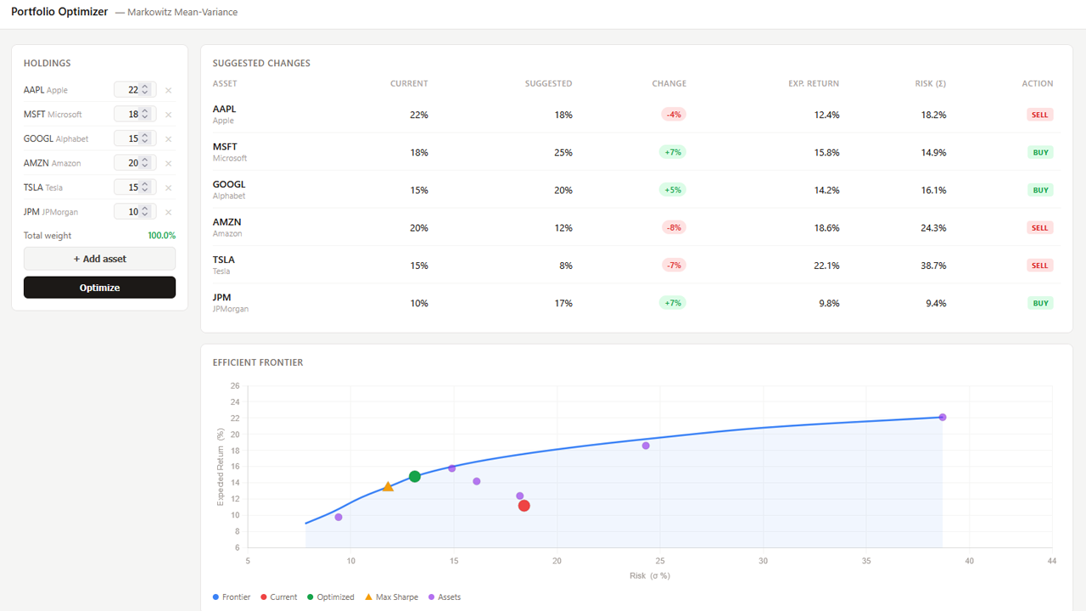Click the TSLA asset point at frontier end
Viewport: 1086px width, 611px height.
943,418
